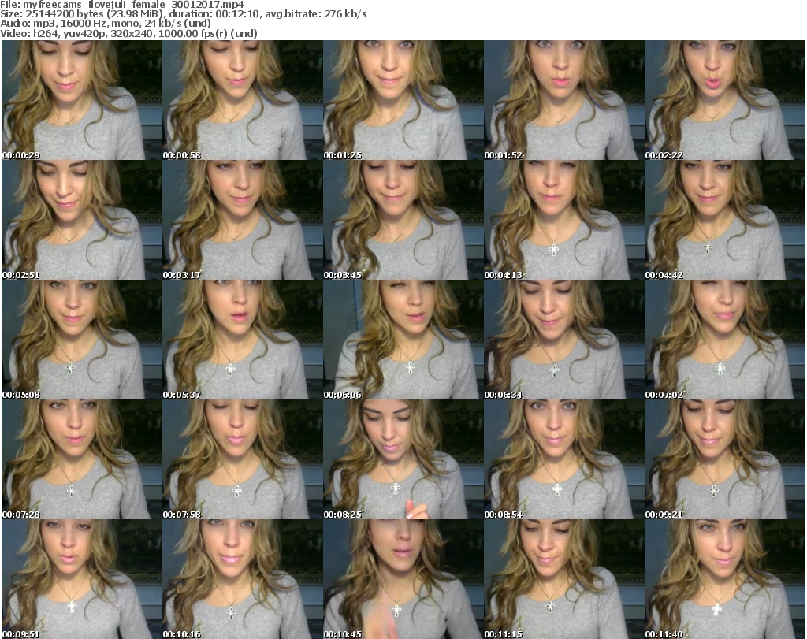Select the thumbnail timestamped 00:02:51
Viewport: 807px width, 639px height.
pos(82,220)
